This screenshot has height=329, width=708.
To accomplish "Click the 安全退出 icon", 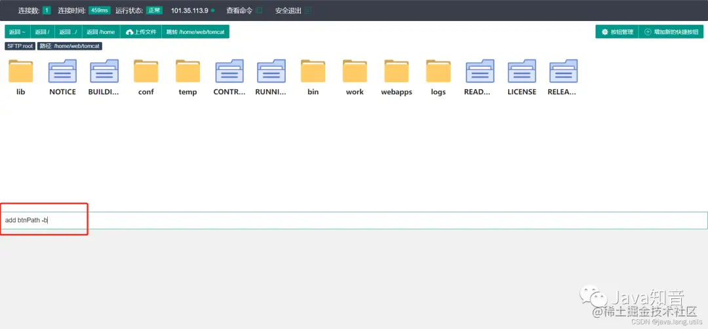I will (307, 10).
